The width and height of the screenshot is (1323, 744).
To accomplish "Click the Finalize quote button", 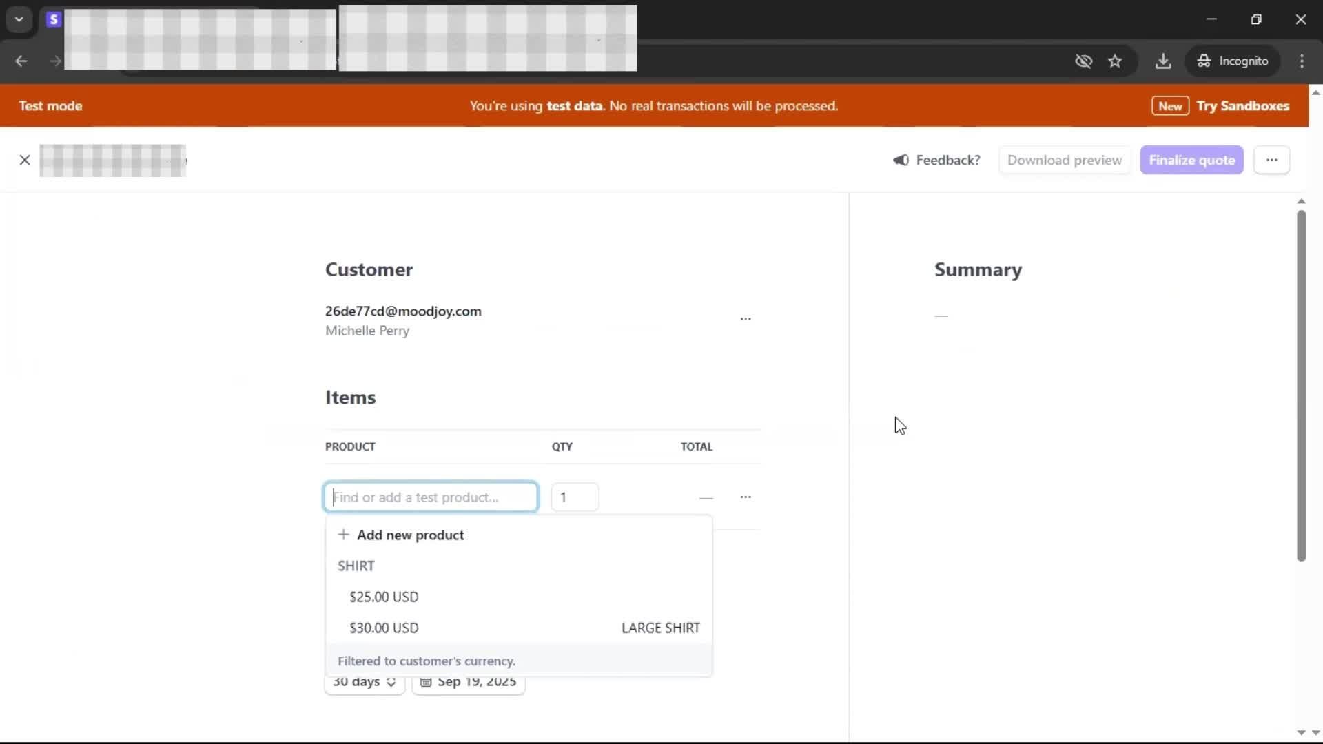I will (x=1191, y=161).
